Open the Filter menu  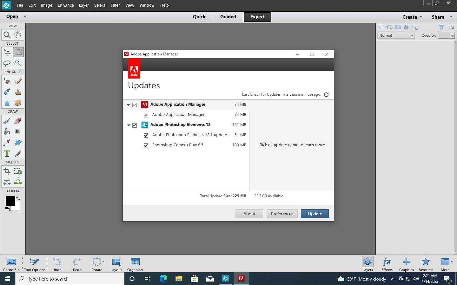[115, 5]
